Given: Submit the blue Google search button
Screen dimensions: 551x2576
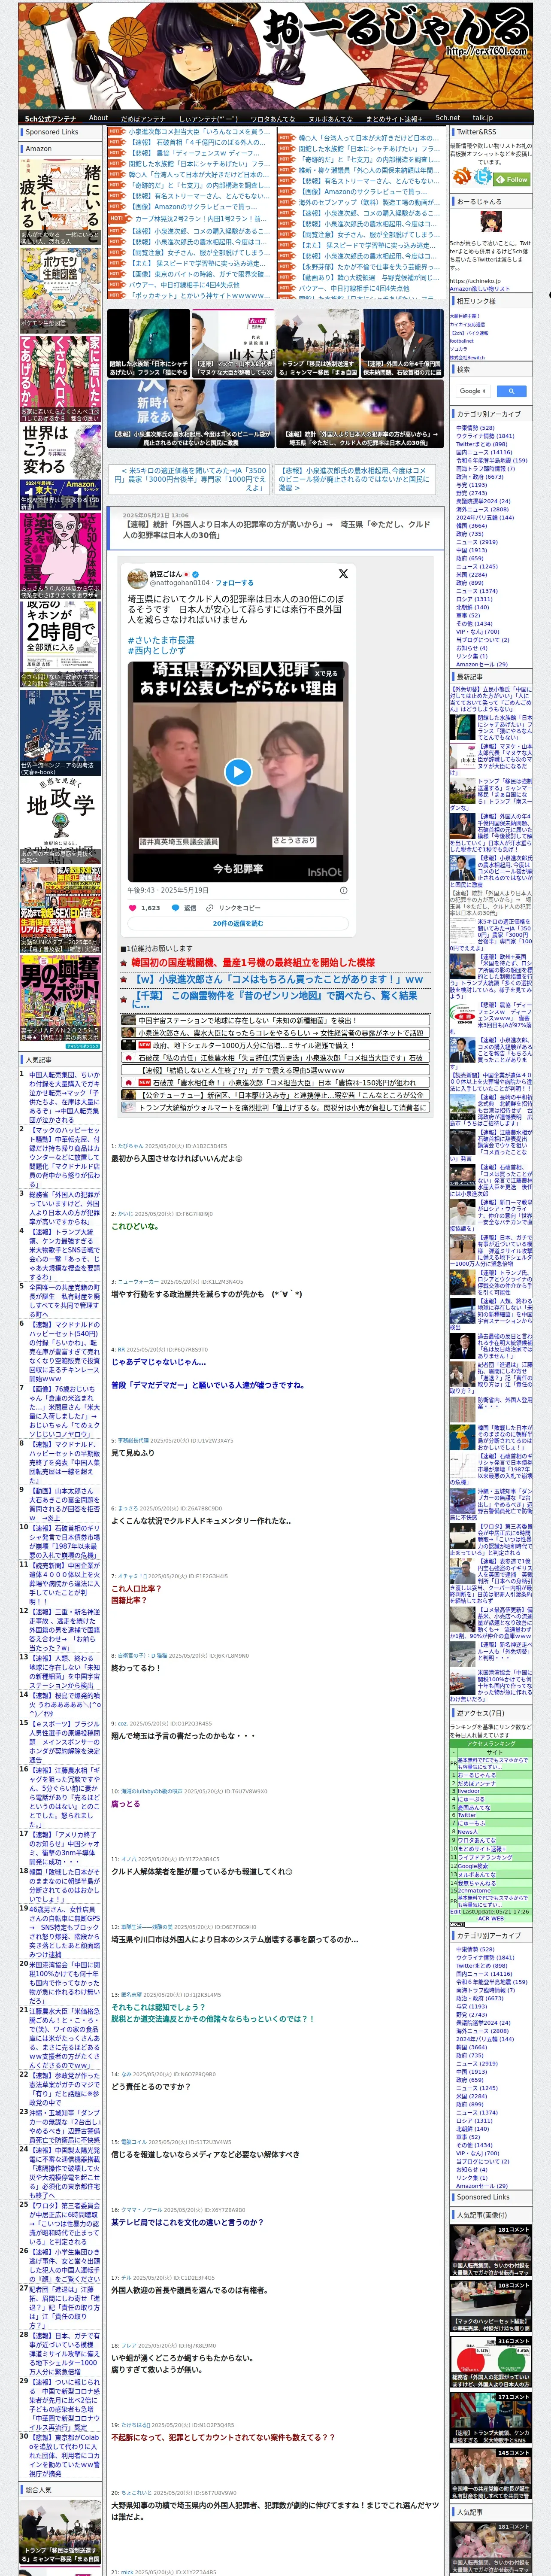Looking at the screenshot, I should click(x=511, y=391).
